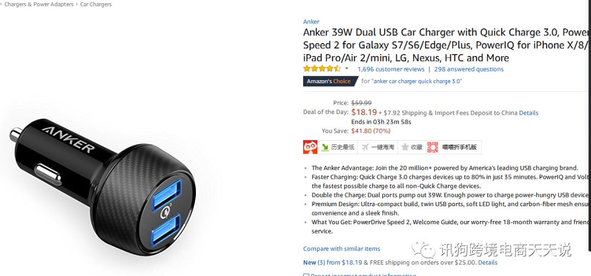Click the 历史最低 price history icon
The image size is (591, 276).
click(x=325, y=147)
